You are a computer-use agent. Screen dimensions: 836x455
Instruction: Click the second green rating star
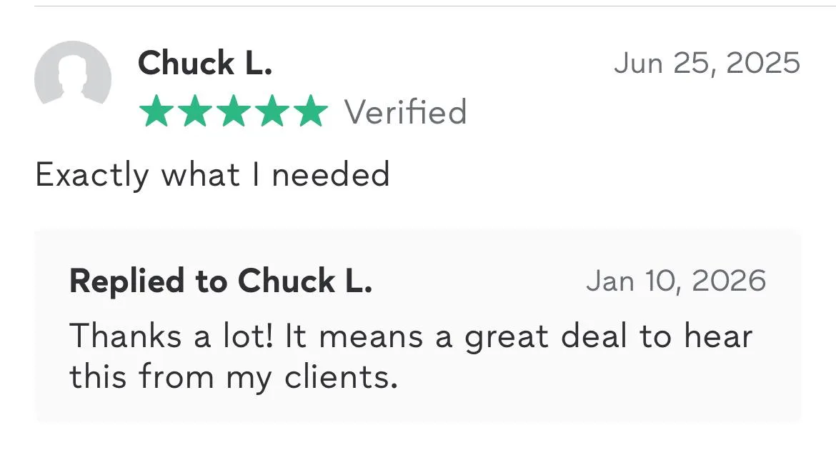coord(194,113)
